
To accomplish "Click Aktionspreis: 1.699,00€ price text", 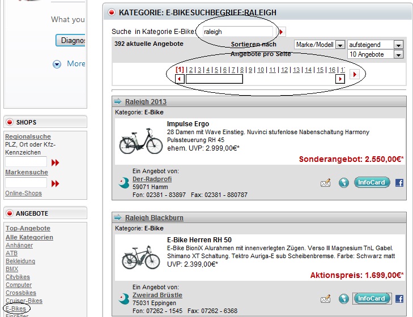I will (357, 276).
